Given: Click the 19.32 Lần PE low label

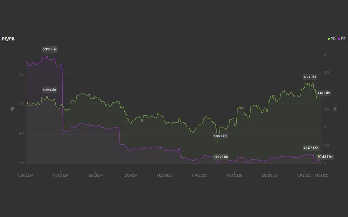Looking at the screenshot, I should (x=220, y=157).
